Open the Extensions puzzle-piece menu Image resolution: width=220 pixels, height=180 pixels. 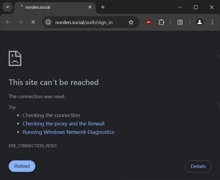click(x=161, y=22)
